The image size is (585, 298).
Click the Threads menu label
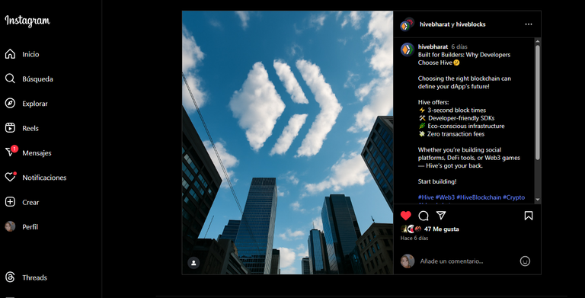pyautogui.click(x=34, y=277)
